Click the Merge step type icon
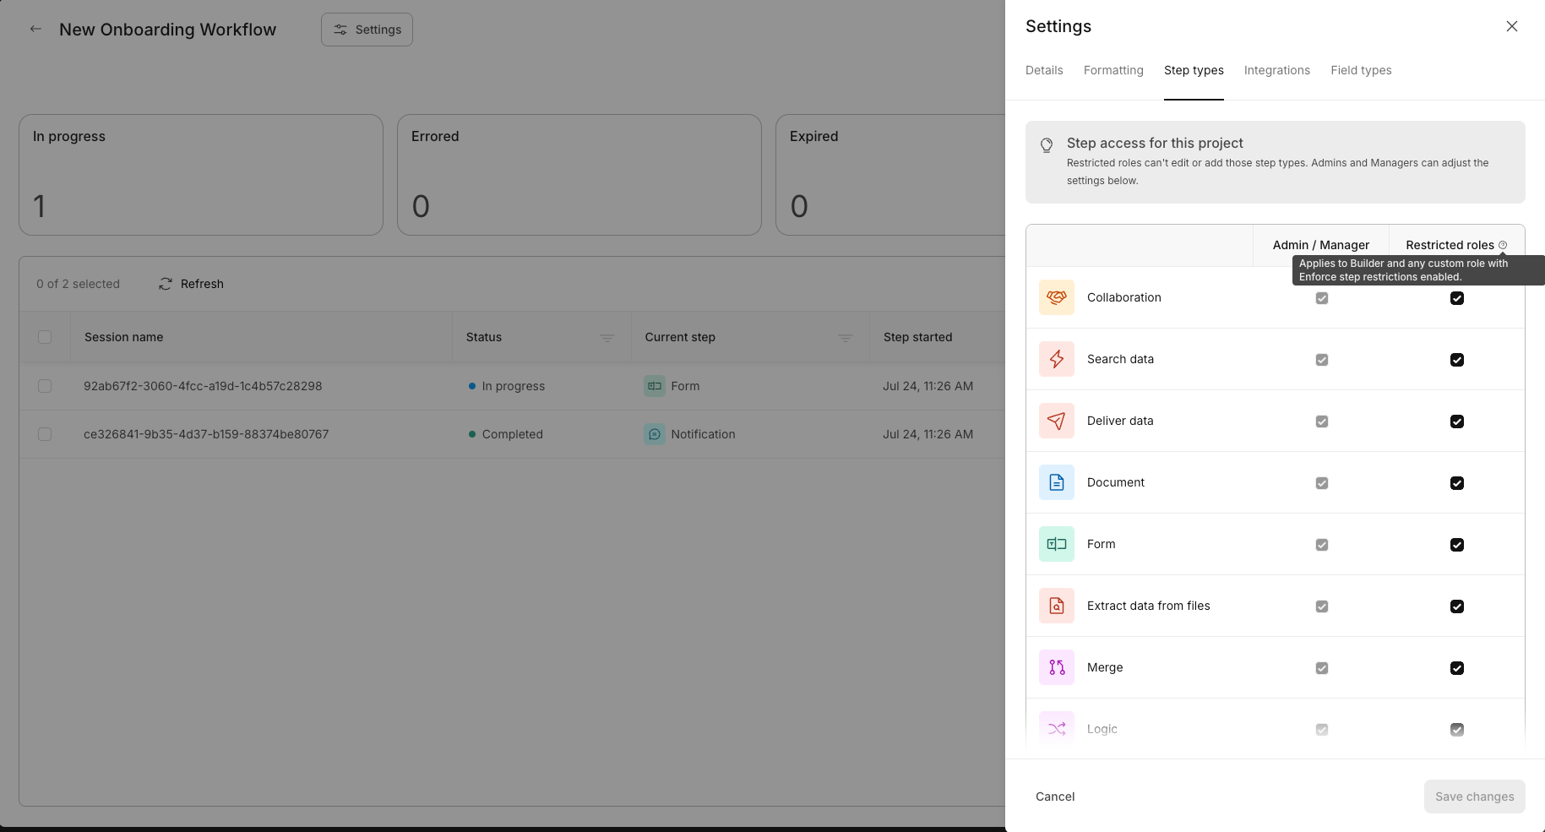1545x832 pixels. click(x=1057, y=667)
